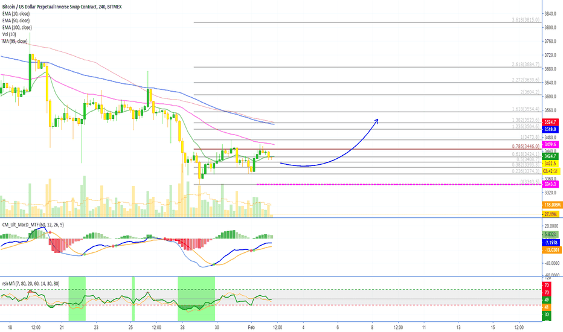Click date 23 on the time axis
This screenshot has height=332, width=563.
(x=96, y=327)
